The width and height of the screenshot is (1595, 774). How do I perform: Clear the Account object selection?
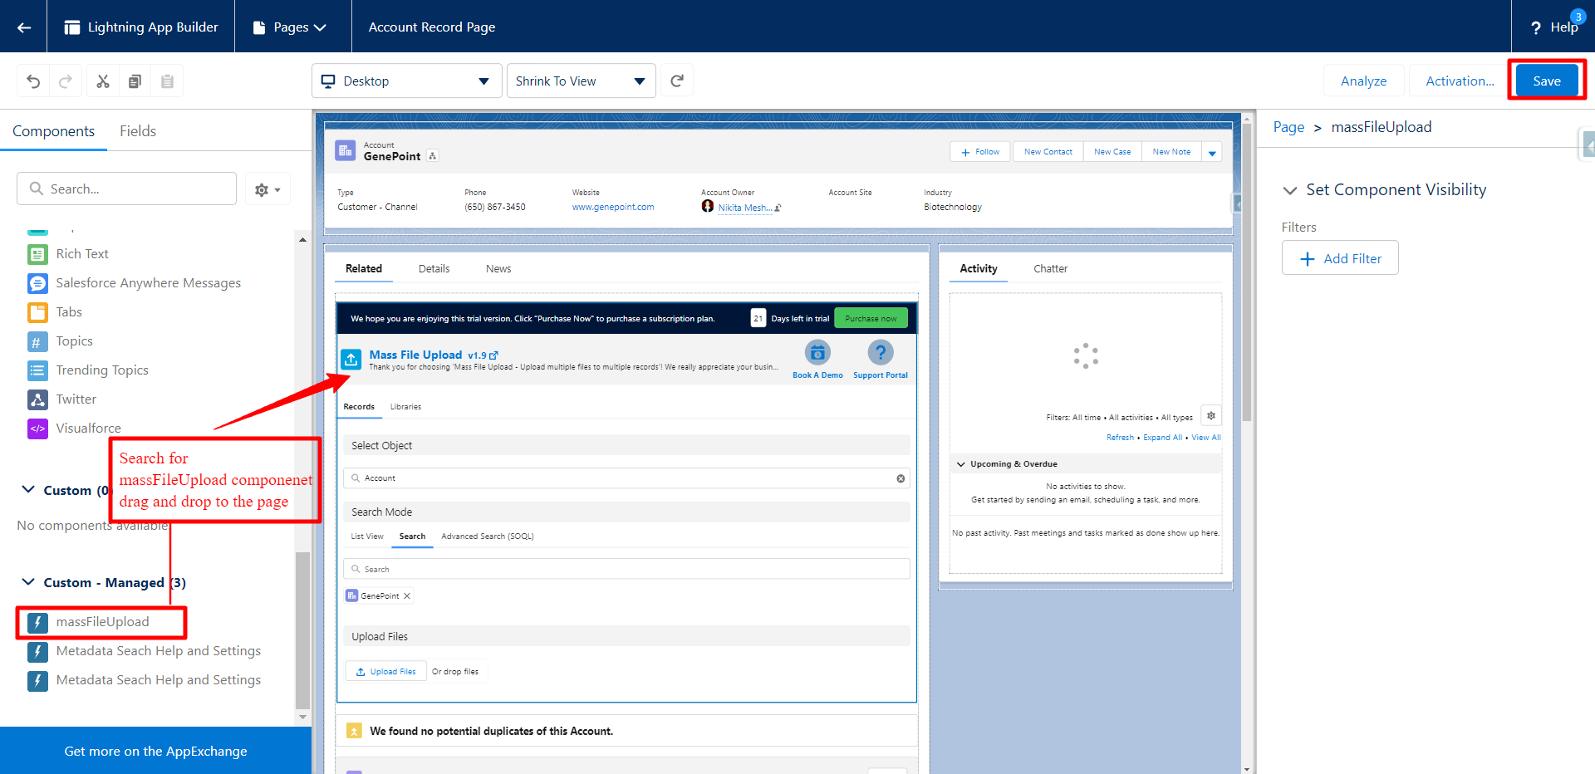tap(901, 478)
